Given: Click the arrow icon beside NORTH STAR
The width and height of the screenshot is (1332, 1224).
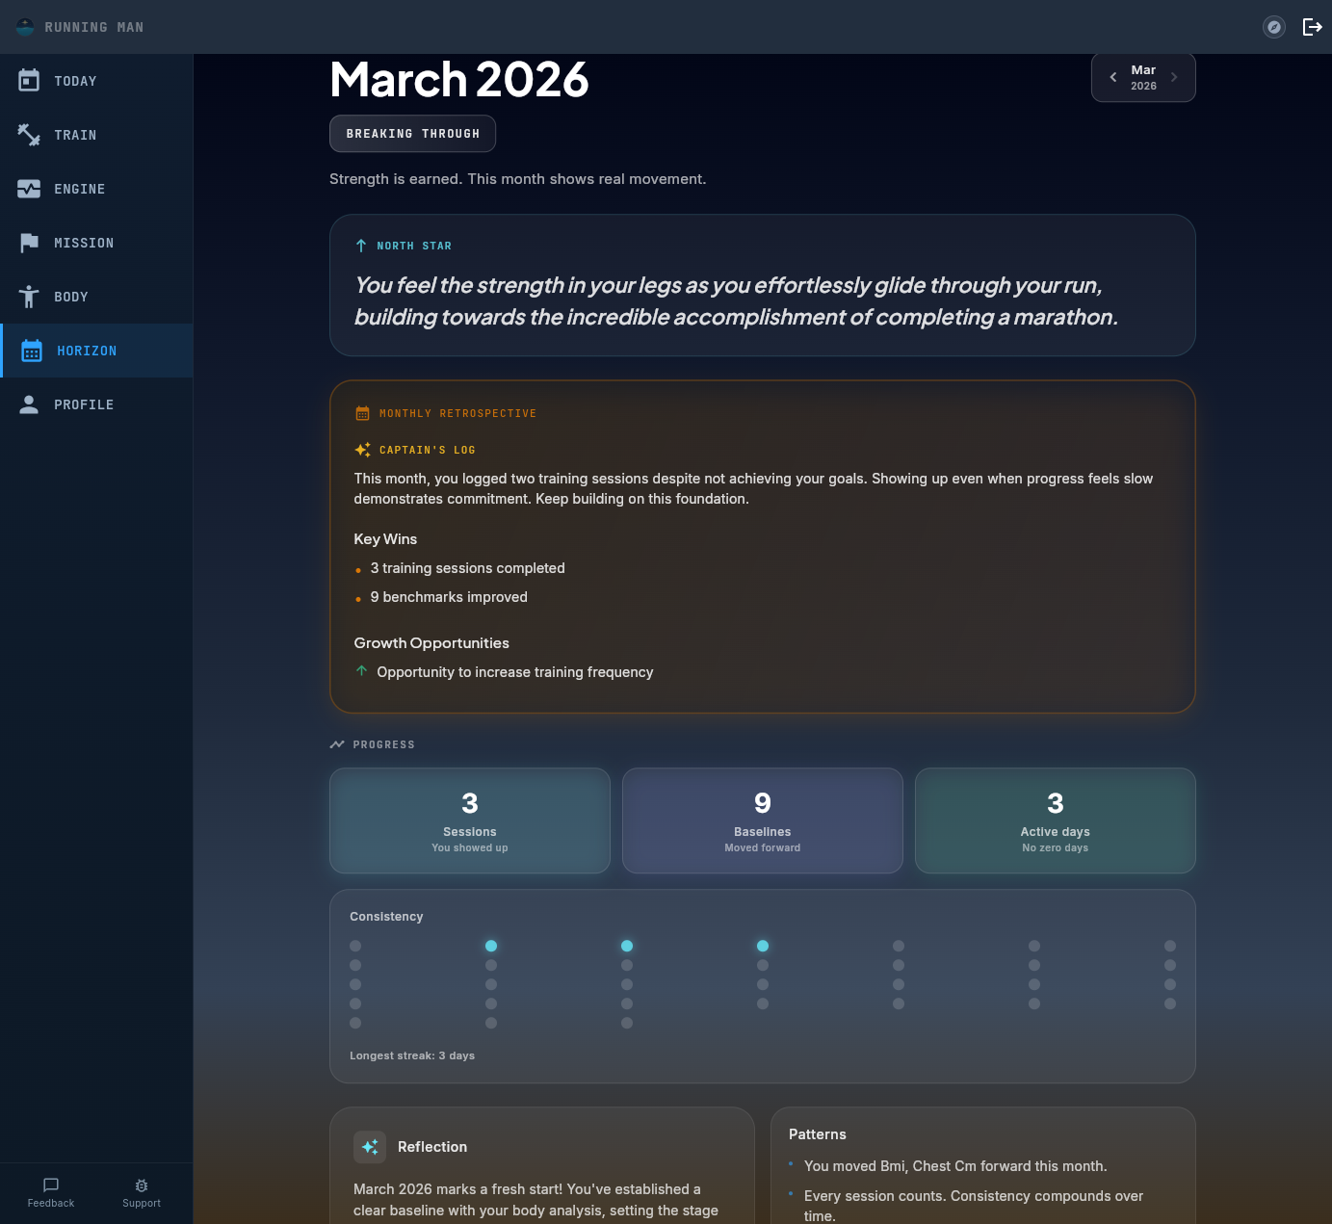Looking at the screenshot, I should (x=361, y=245).
